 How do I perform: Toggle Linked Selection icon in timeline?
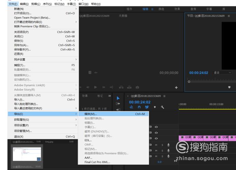(x=147, y=107)
